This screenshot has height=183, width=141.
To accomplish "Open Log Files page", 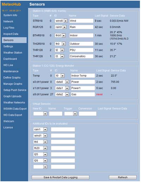I will (x=9, y=28).
